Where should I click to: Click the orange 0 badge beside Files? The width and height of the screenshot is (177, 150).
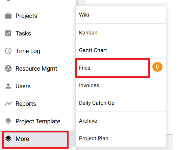(157, 67)
